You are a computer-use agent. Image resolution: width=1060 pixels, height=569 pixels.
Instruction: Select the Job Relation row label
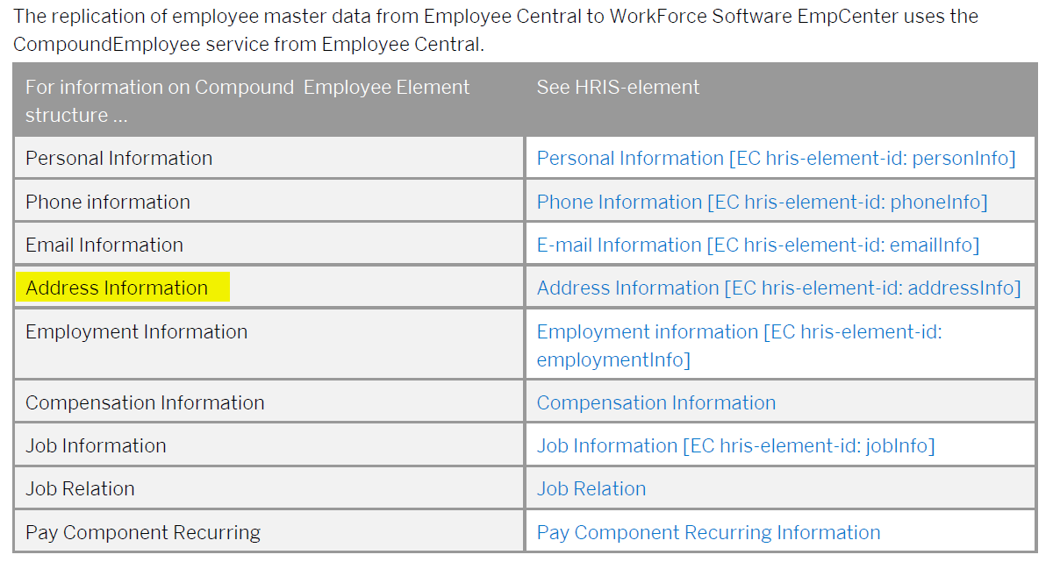[80, 488]
